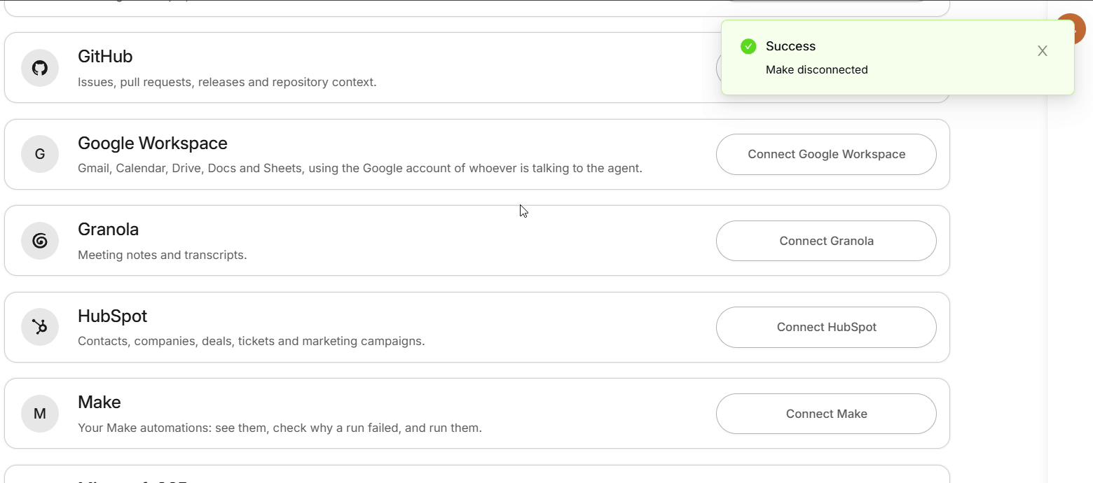Click 'Contacts, companies, deals' description
Screen dimensions: 1093x483
pyautogui.click(x=252, y=342)
